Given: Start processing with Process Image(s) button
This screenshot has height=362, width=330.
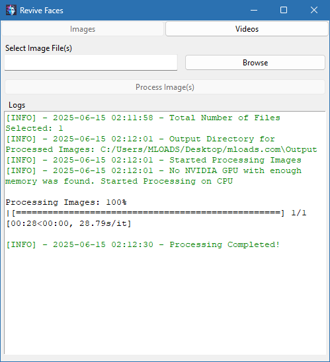Looking at the screenshot, I should coord(165,87).
